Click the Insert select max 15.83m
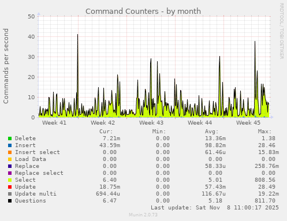The image size is (287, 221). coord(269,152)
